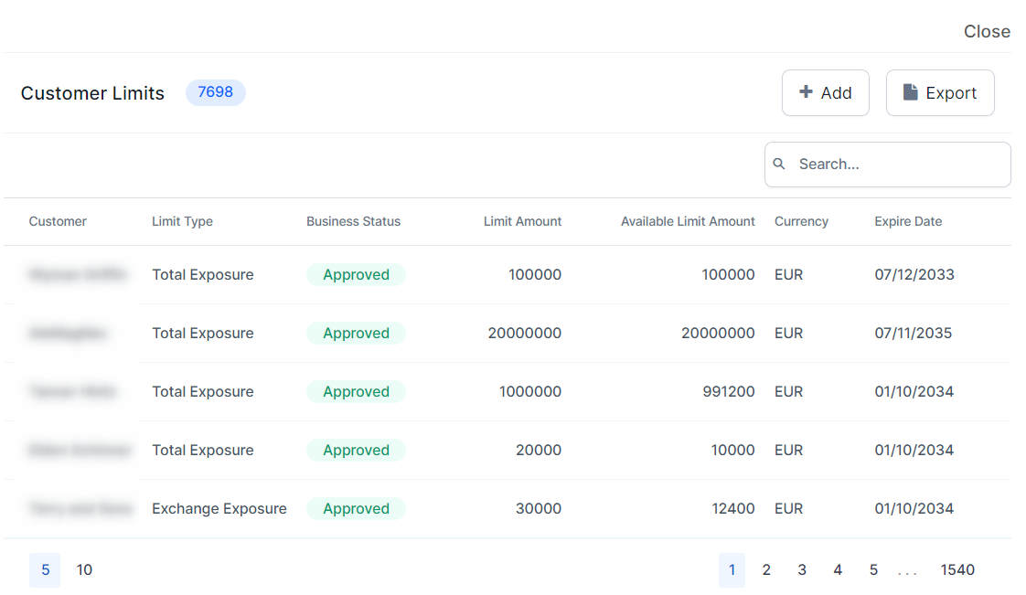Screen dimensions: 1026x595
Task: Go to page 3
Action: coord(802,569)
